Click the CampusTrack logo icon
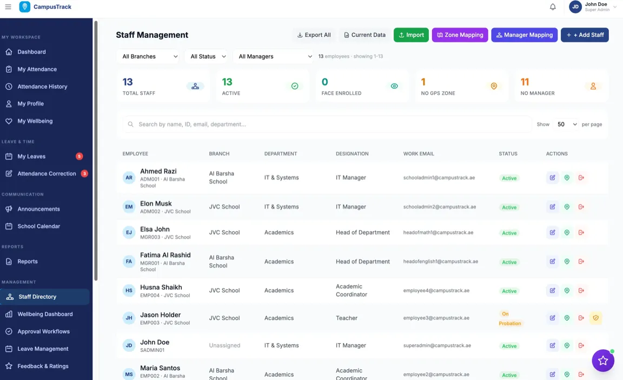 click(x=25, y=7)
